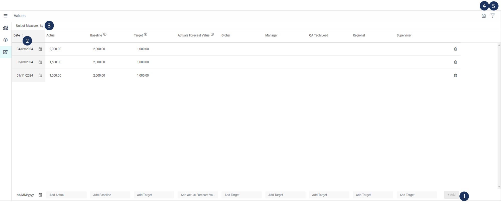Focus the Add Target field under Target column
This screenshot has width=501, height=204.
click(154, 195)
